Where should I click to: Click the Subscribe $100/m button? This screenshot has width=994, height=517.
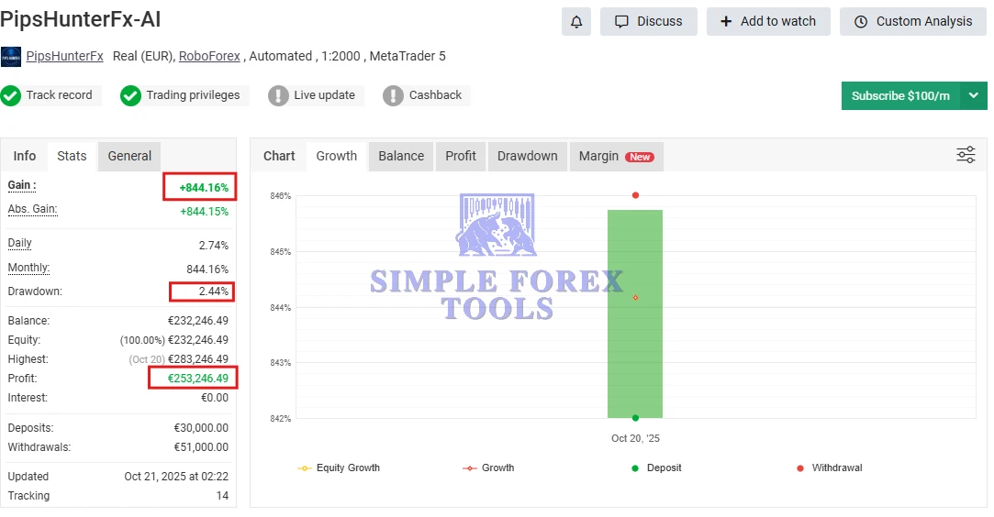[x=900, y=95]
